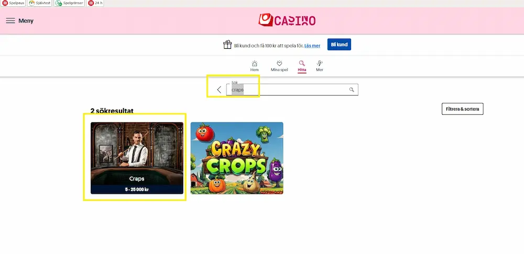The height and width of the screenshot is (254, 524).
Task: Open the Mina spel tab
Action: pos(279,66)
